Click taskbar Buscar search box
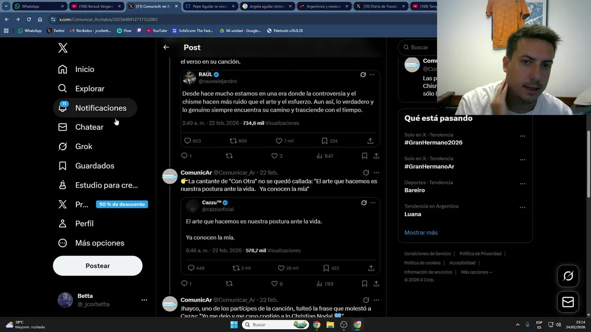 [275, 325]
